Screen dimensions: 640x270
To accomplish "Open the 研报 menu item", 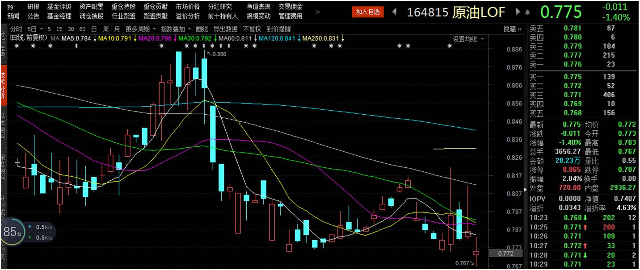I will pyautogui.click(x=33, y=7).
